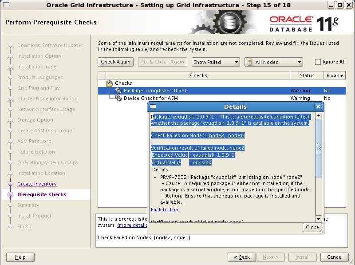Click the PRVF-7532 error message text
Viewport: 355px width, 265px height.
click(231, 177)
